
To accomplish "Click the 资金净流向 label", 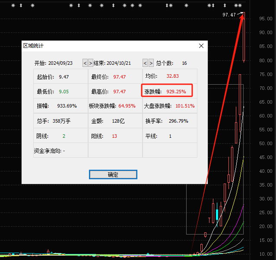I will point(48,151).
